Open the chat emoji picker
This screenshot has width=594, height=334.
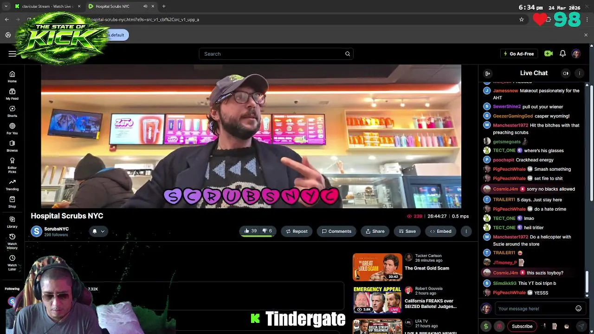coord(578,308)
